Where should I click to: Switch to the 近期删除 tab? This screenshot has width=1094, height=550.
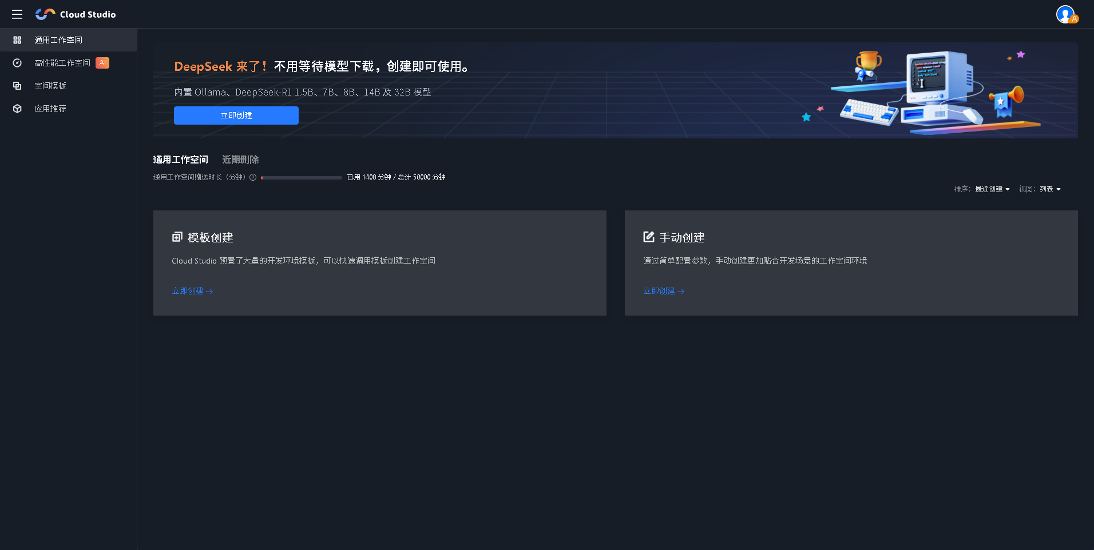tap(240, 160)
